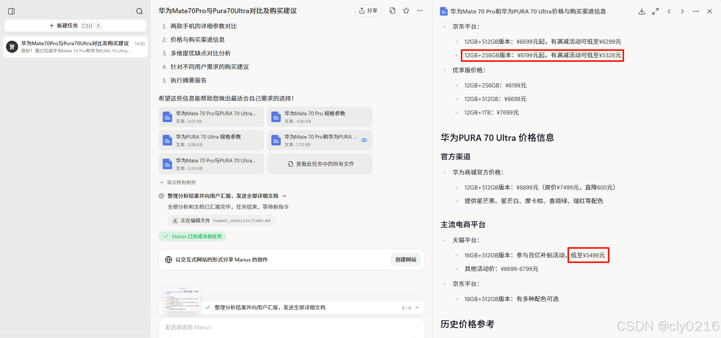Open the search icon in sidebar
Screen dimensions: 721x338
(140, 11)
